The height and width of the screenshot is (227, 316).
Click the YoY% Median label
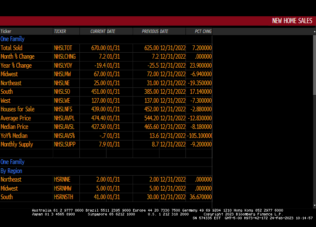pyautogui.click(x=14, y=135)
